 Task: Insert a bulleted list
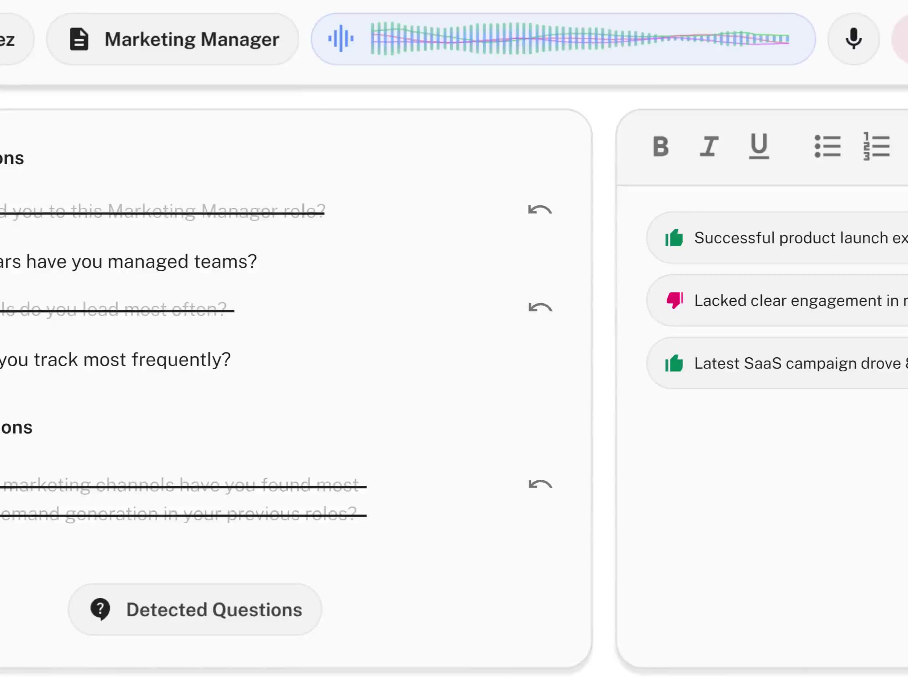tap(827, 146)
